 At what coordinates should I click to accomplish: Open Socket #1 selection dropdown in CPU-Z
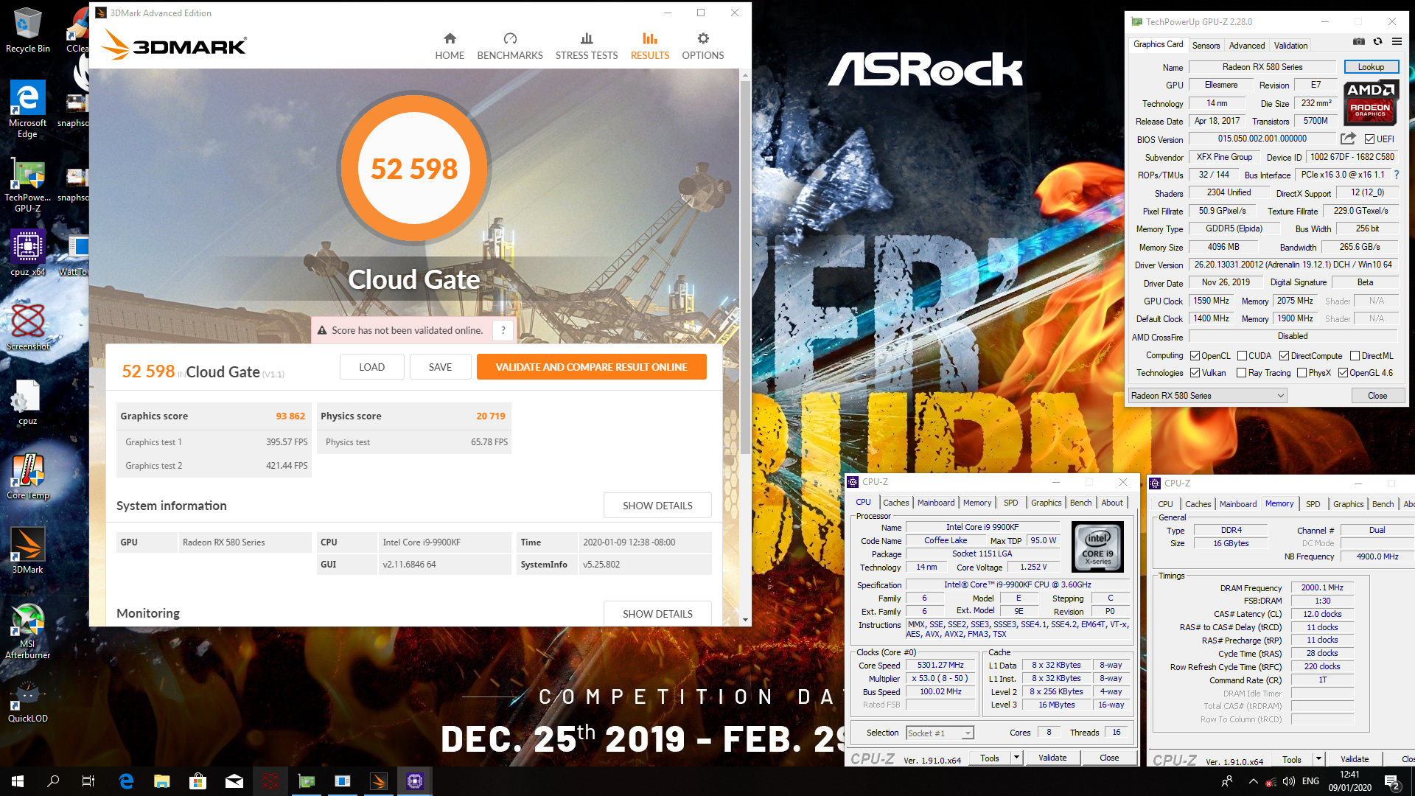point(940,733)
